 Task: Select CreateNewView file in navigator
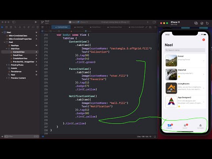coord(20,58)
